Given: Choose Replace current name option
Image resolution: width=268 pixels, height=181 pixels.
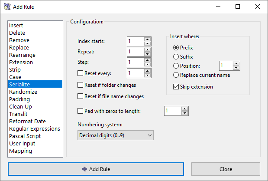Looking at the screenshot, I should click(176, 75).
